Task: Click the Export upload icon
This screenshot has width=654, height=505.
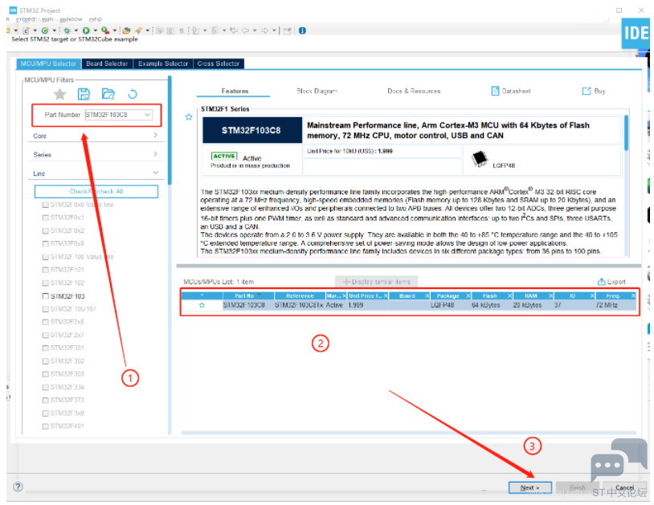Action: tap(602, 282)
